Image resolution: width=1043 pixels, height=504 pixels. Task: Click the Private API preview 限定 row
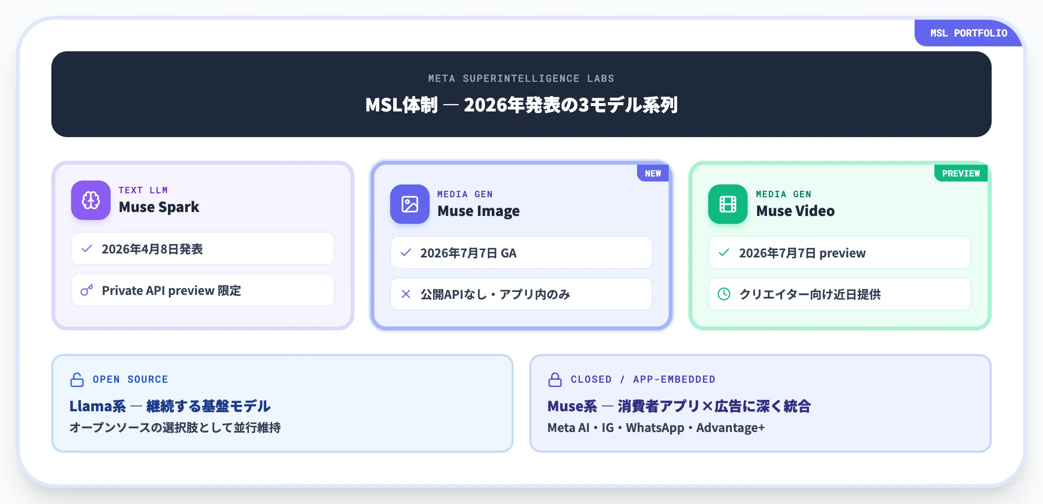203,290
